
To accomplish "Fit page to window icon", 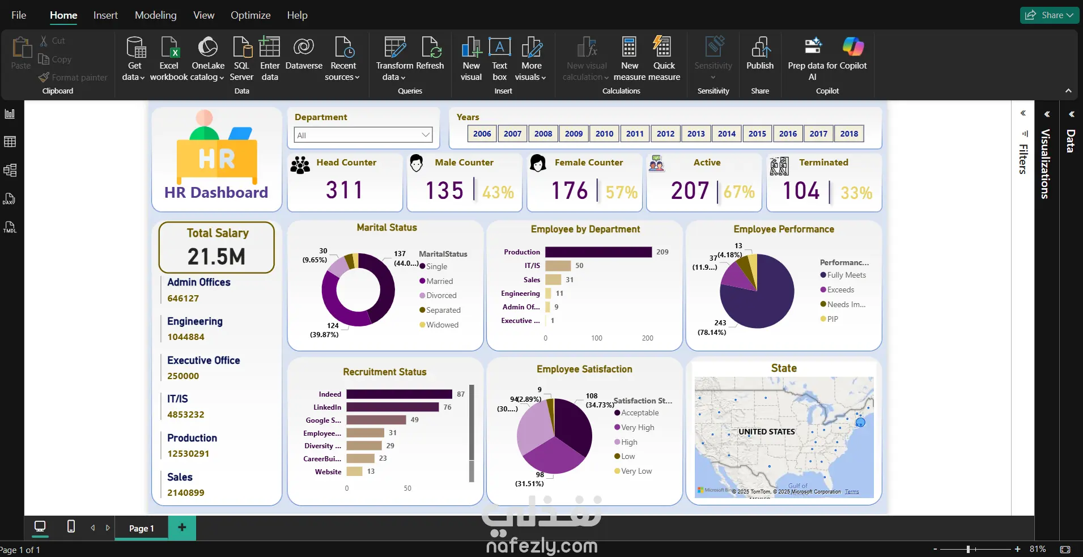I will tap(1065, 549).
